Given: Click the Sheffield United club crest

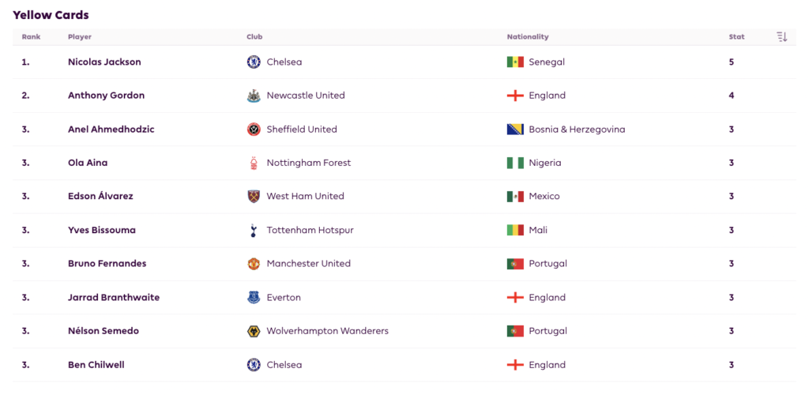Looking at the screenshot, I should (254, 130).
